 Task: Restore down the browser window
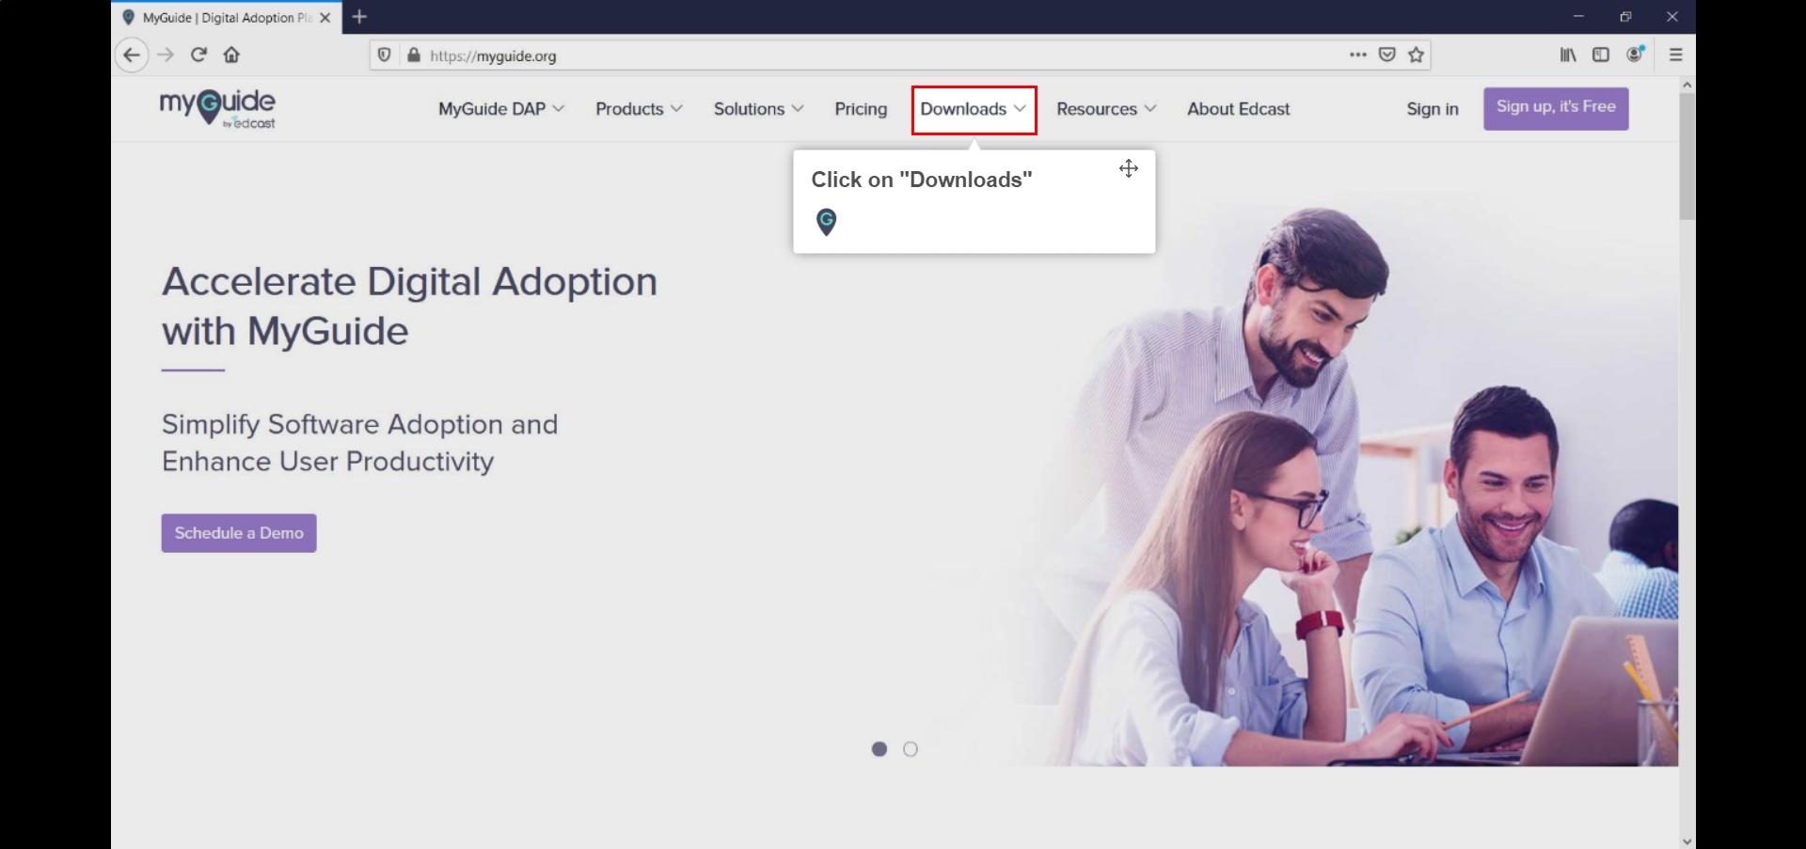point(1625,17)
